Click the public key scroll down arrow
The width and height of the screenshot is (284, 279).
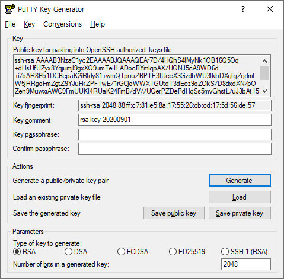click(x=265, y=91)
